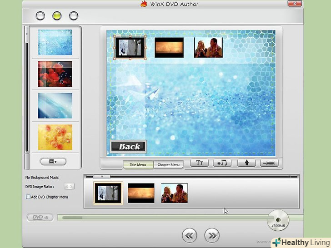Choose the yellow floral background template
331x248 pixels.
click(x=55, y=137)
